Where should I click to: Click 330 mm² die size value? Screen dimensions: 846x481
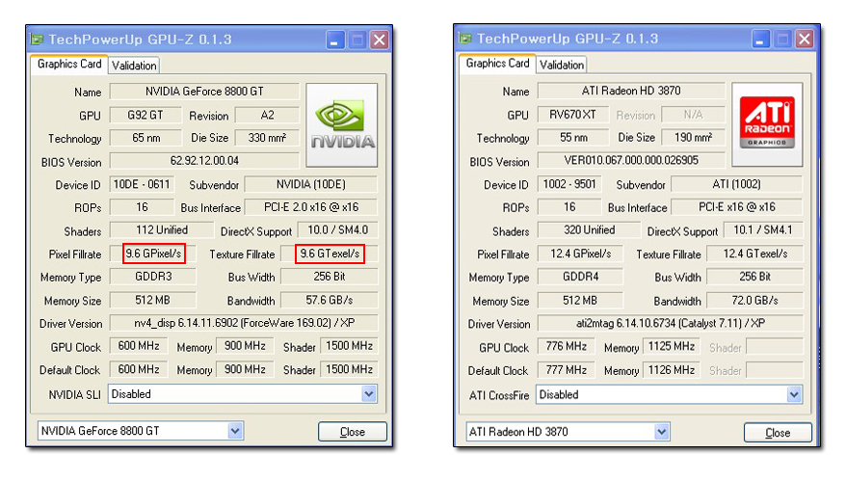[267, 138]
